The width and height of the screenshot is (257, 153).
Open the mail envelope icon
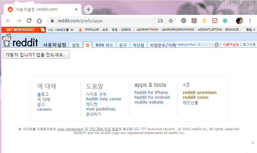[208, 45]
